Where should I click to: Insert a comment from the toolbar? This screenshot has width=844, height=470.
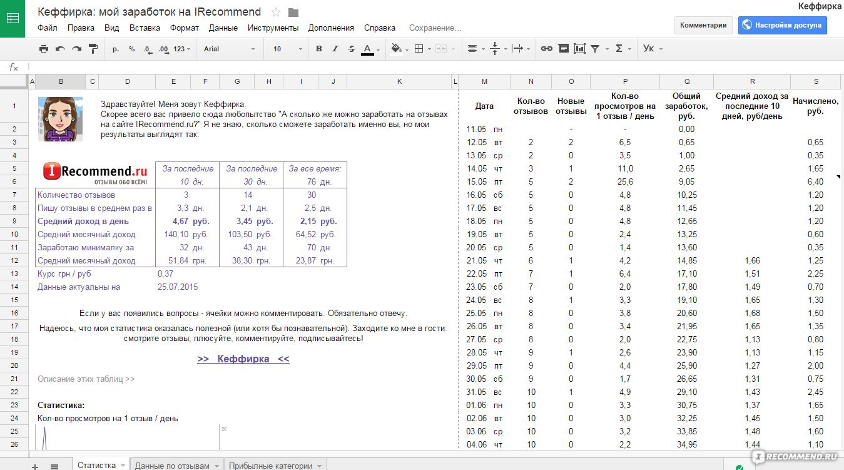click(563, 49)
